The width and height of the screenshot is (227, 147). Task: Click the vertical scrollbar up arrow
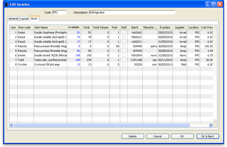tap(215, 27)
